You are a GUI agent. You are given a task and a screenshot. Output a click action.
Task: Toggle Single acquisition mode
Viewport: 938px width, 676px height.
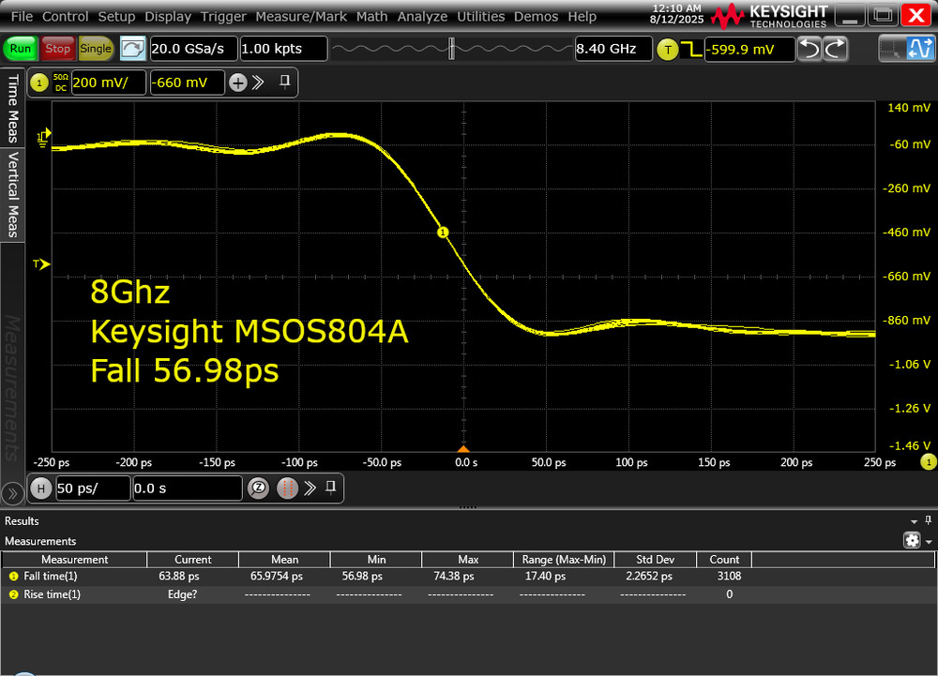pos(95,49)
